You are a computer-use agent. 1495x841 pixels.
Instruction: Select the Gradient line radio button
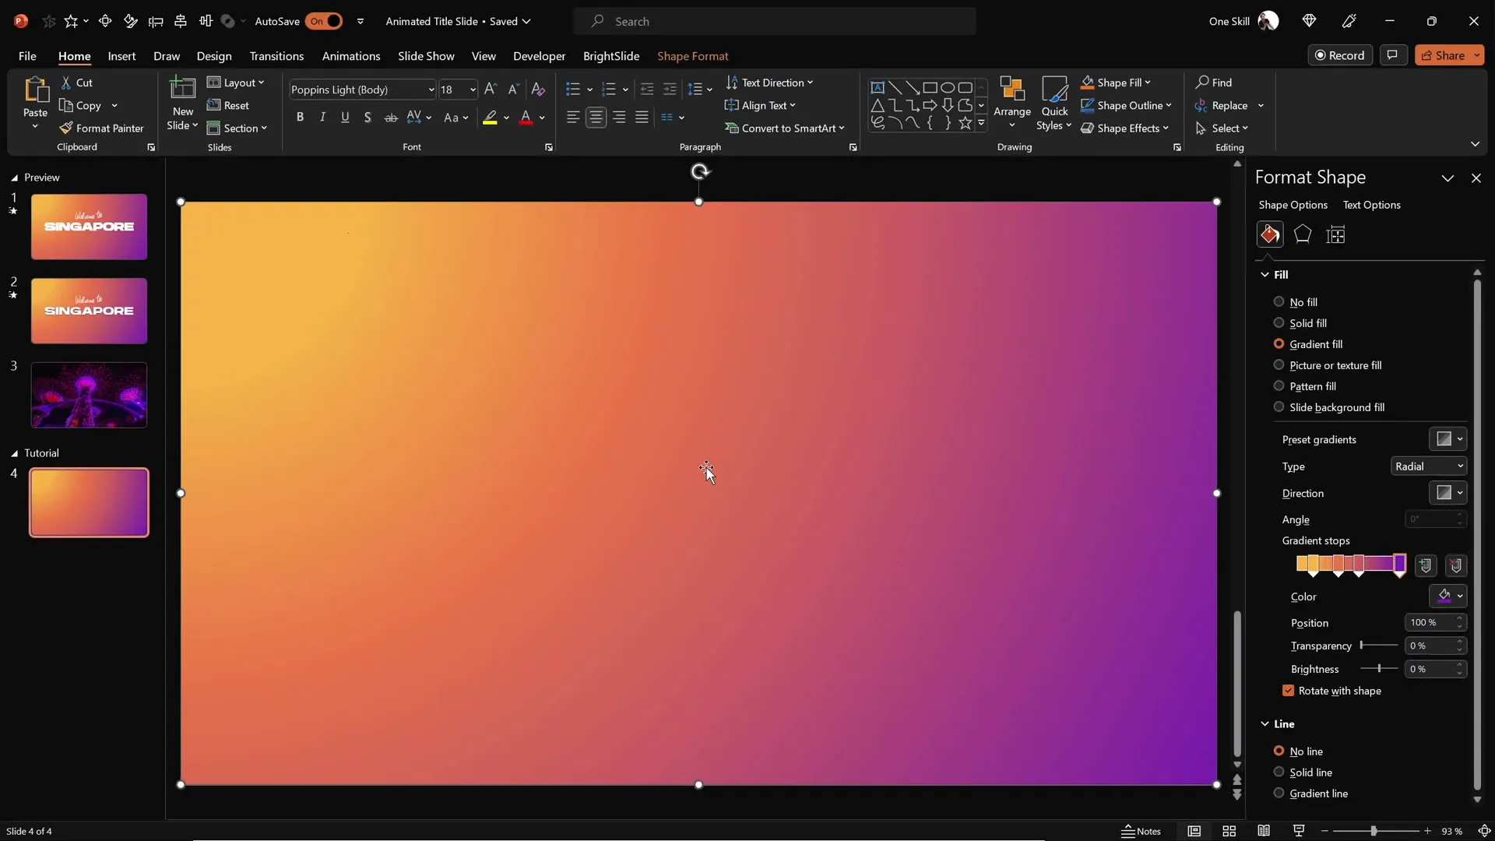tap(1279, 793)
